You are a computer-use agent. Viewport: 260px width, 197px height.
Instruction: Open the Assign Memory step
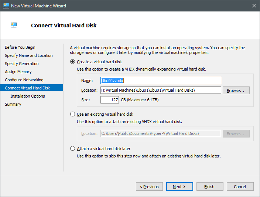[x=18, y=72]
